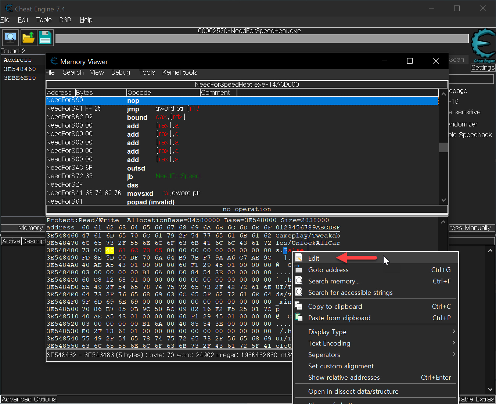Open Memory Viewer Debug menu
496x404 pixels.
coord(121,72)
